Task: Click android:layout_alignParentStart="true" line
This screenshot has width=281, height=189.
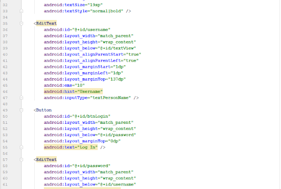Action: (92, 54)
